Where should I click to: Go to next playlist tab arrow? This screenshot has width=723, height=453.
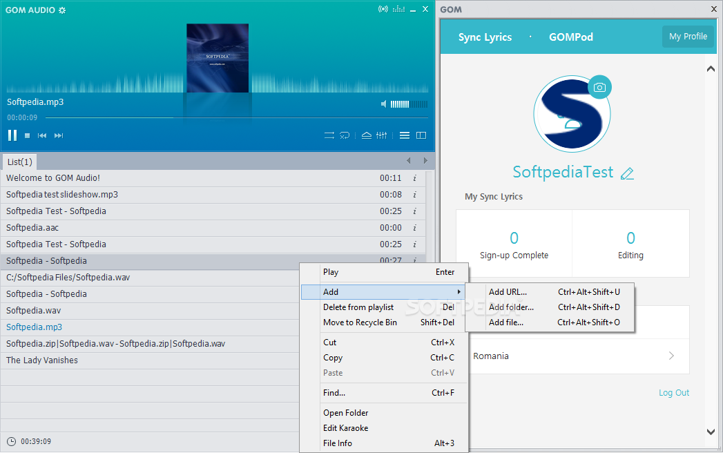[x=425, y=160]
